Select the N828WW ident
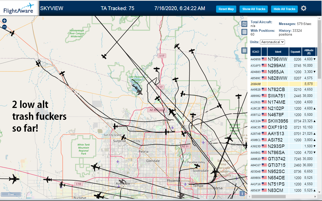This screenshot has width=322, height=201. (x=277, y=78)
